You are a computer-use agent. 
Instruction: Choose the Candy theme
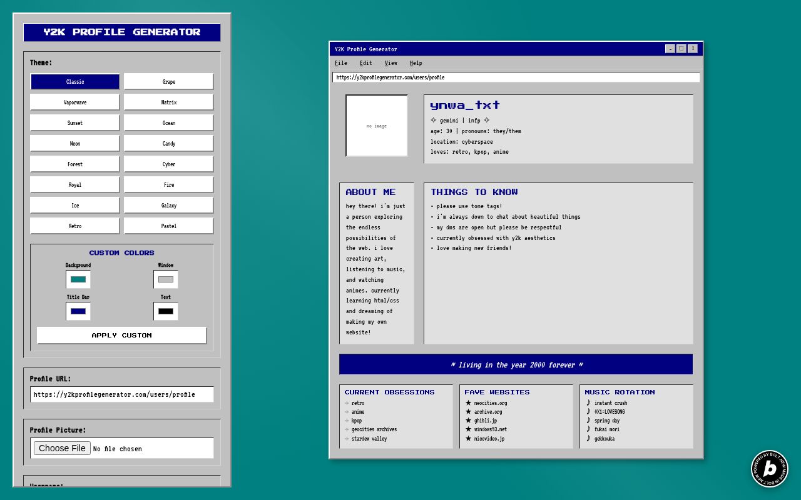(x=169, y=144)
